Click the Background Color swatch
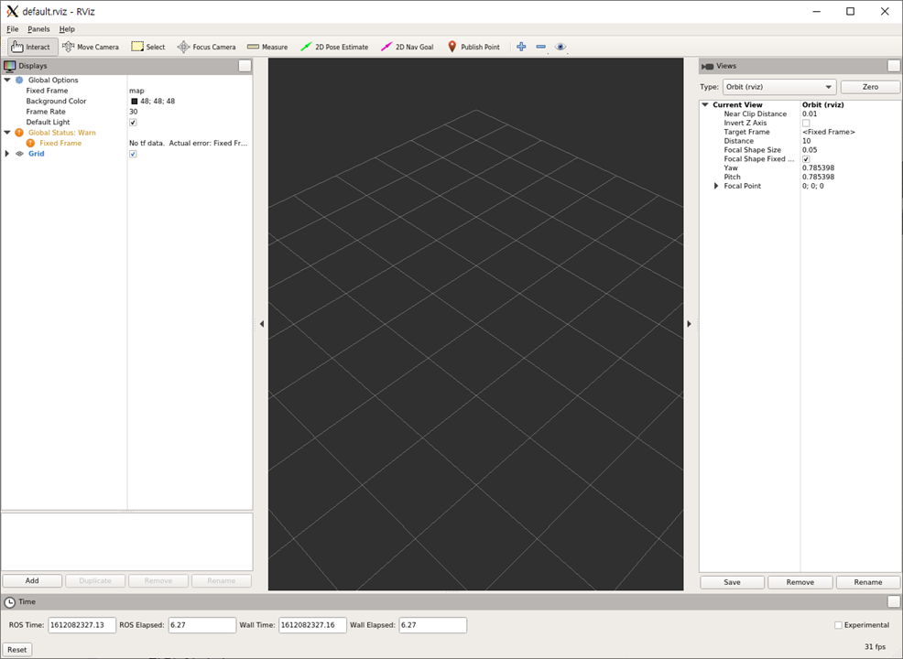 click(x=135, y=102)
